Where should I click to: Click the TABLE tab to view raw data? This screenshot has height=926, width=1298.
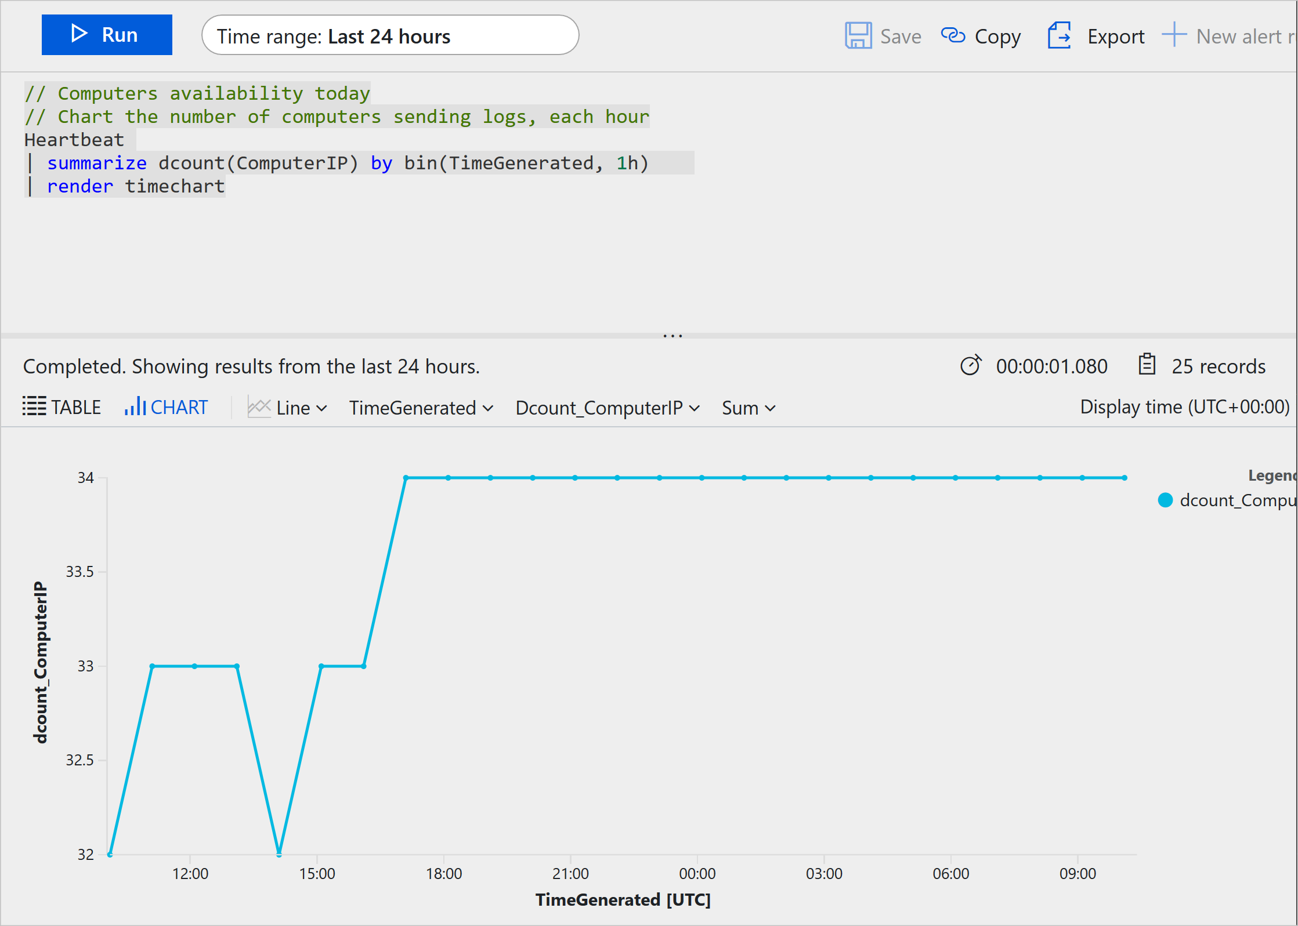[x=62, y=407]
